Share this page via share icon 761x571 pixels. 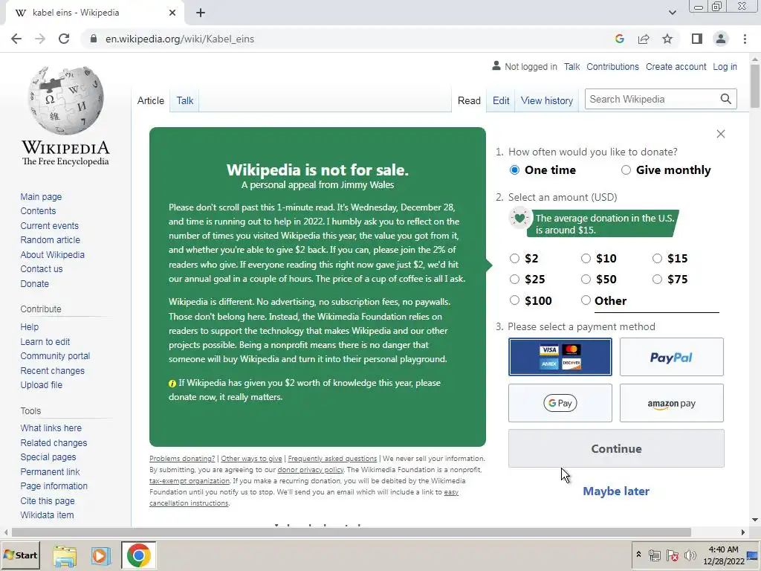coord(644,39)
